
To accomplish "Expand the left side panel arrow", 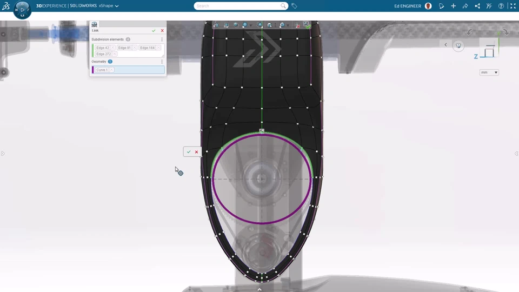I will (x=3, y=154).
